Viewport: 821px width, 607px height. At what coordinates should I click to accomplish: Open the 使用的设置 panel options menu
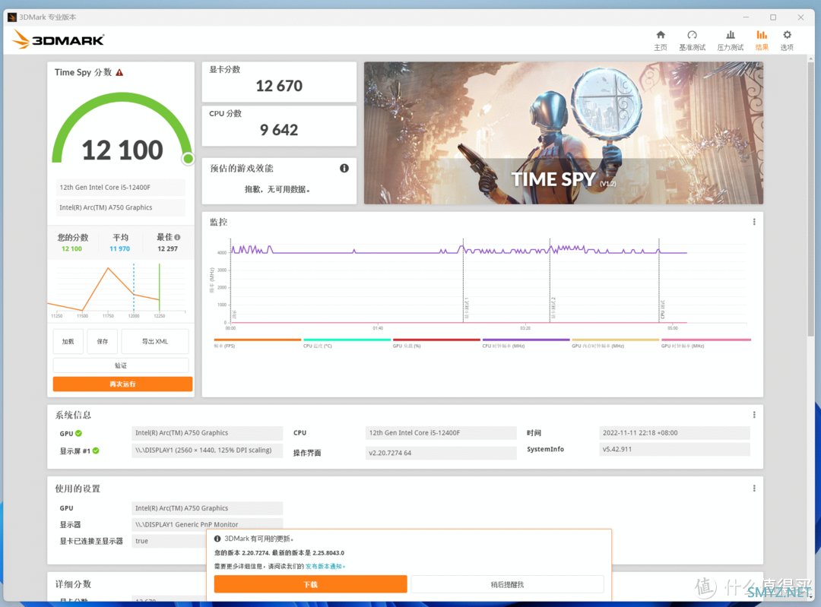pos(754,488)
